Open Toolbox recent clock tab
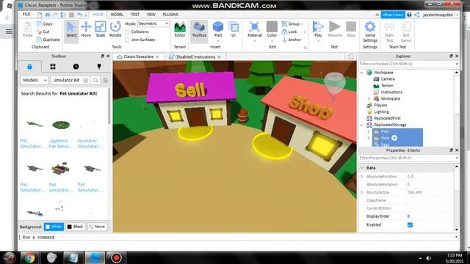Screen dimensions: 470x264 pyautogui.click(x=76, y=67)
